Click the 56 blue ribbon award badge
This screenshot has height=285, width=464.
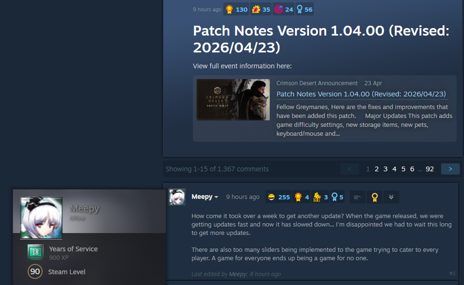(x=304, y=9)
